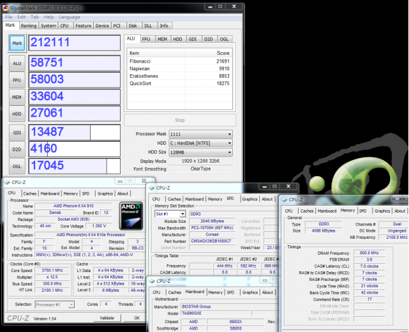Click the CPU-Z icon in the Memory window title bar
Image resolution: width=409 pixels, height=332 pixels.
pos(284,200)
